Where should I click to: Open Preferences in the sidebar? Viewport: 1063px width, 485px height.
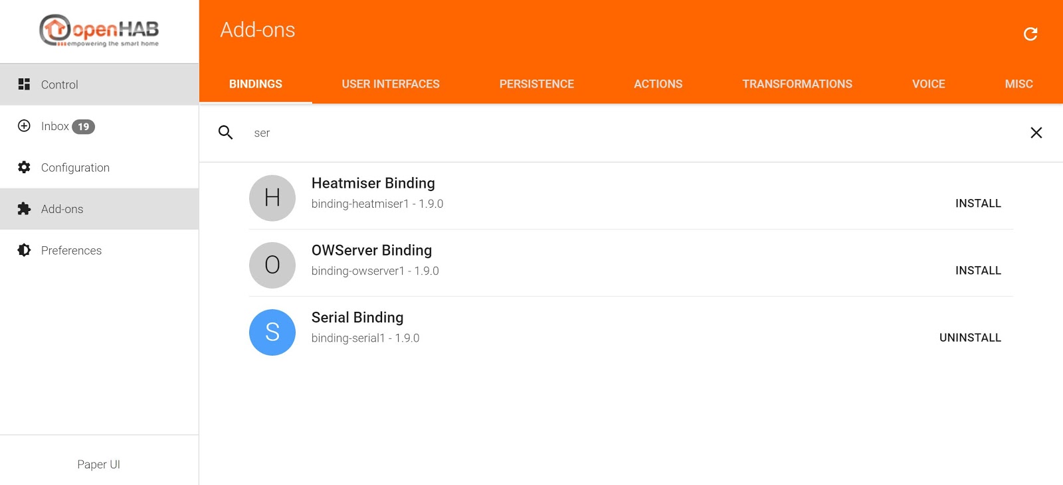pos(100,250)
